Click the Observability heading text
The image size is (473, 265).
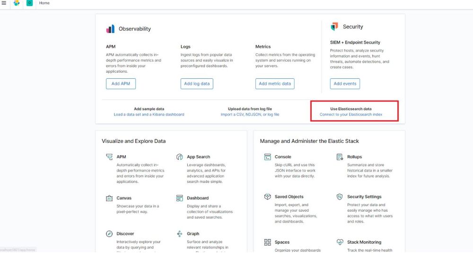click(x=134, y=29)
